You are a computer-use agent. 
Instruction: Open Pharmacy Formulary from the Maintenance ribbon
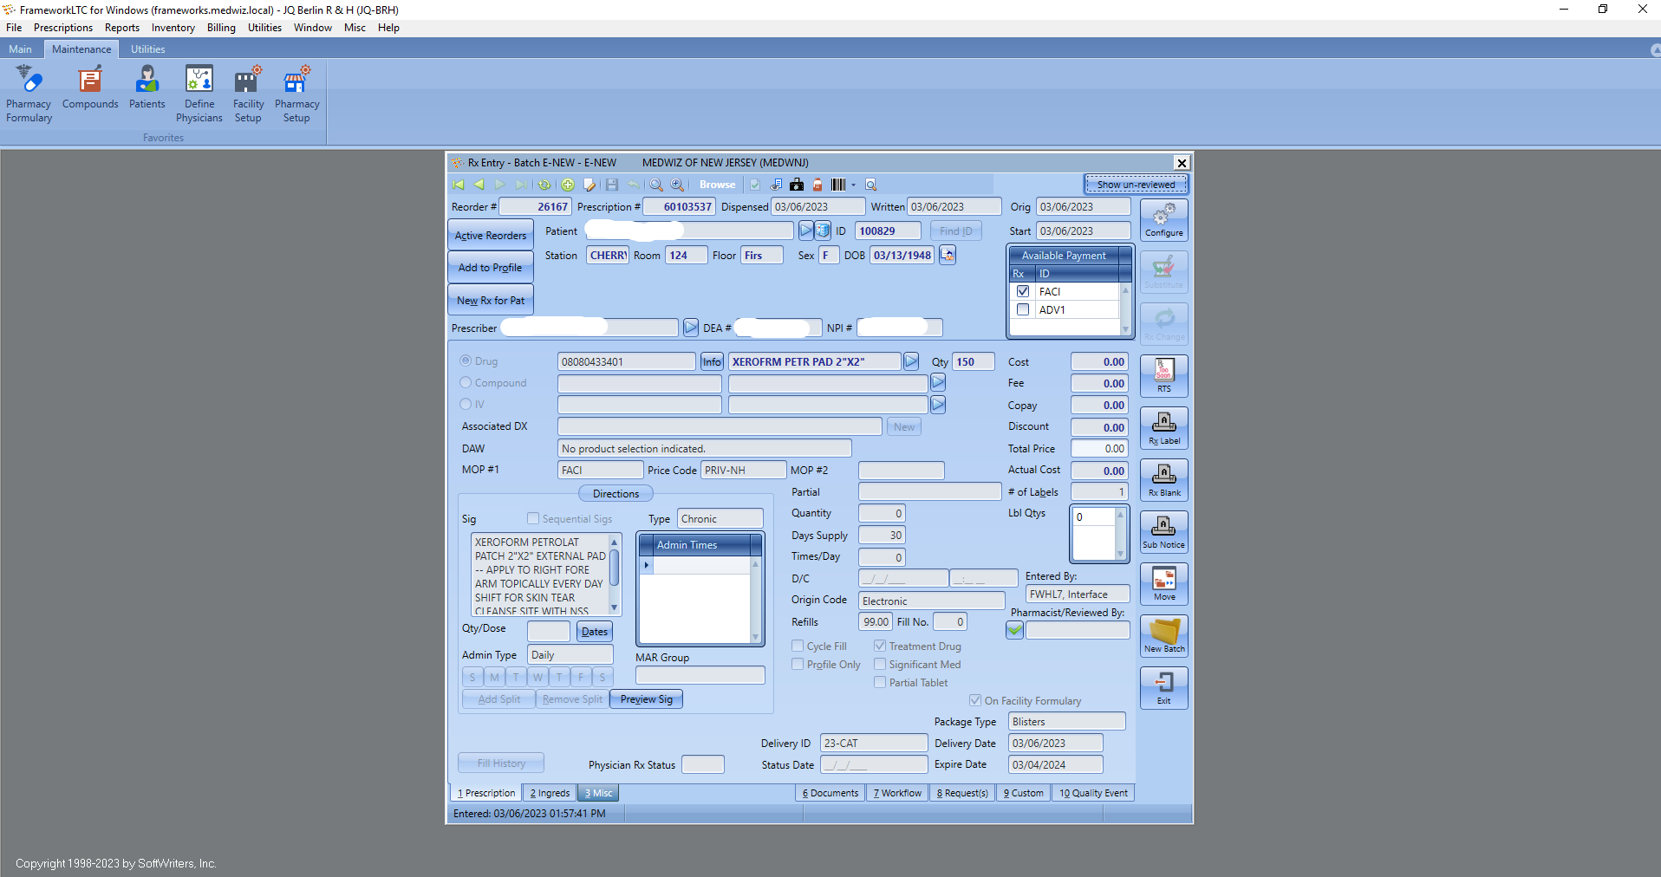click(29, 94)
